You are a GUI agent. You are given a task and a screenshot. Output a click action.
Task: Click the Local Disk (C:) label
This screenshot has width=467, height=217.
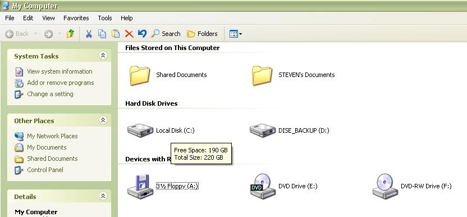click(175, 130)
